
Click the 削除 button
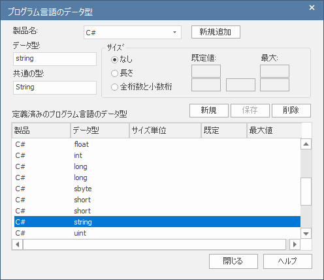pyautogui.click(x=291, y=110)
